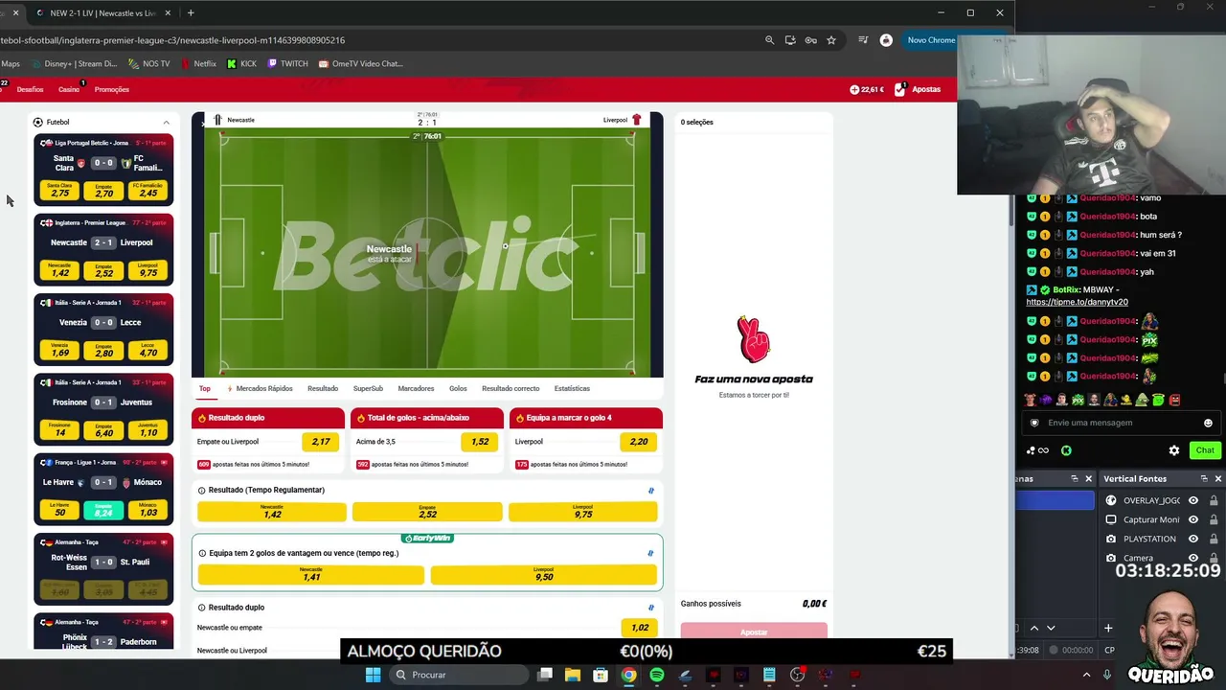Open Windows Start menu
Image resolution: width=1226 pixels, height=690 pixels.
click(373, 675)
